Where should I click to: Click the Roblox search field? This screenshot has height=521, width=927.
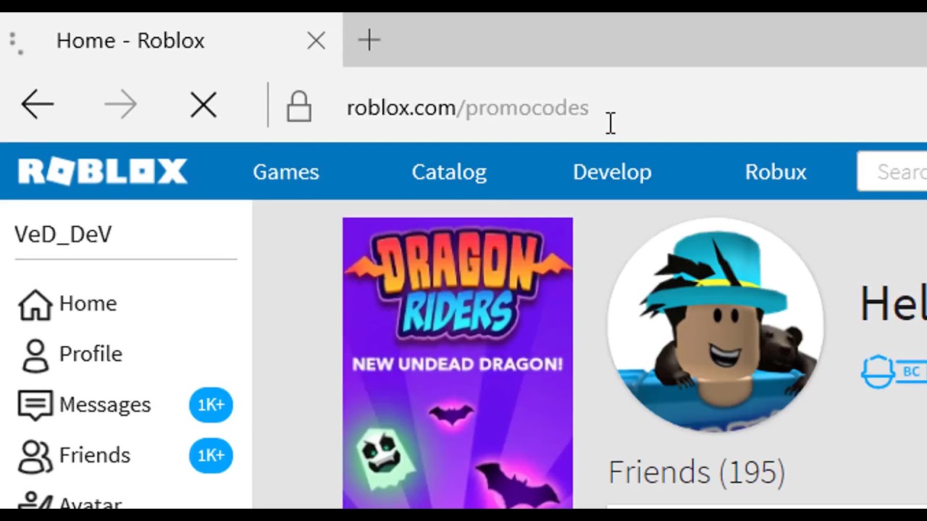click(x=892, y=171)
